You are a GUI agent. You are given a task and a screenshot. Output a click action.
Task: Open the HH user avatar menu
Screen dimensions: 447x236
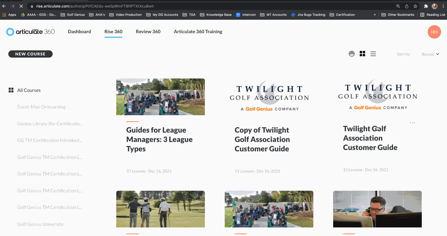point(434,32)
